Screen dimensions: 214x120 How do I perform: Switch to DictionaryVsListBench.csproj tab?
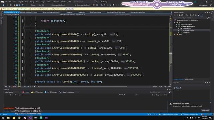click(29, 12)
